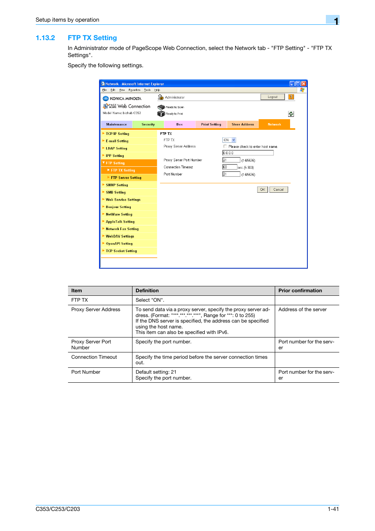Maximize the Internet Explorer window
Viewport: 375px width, 531px height.
298,84
